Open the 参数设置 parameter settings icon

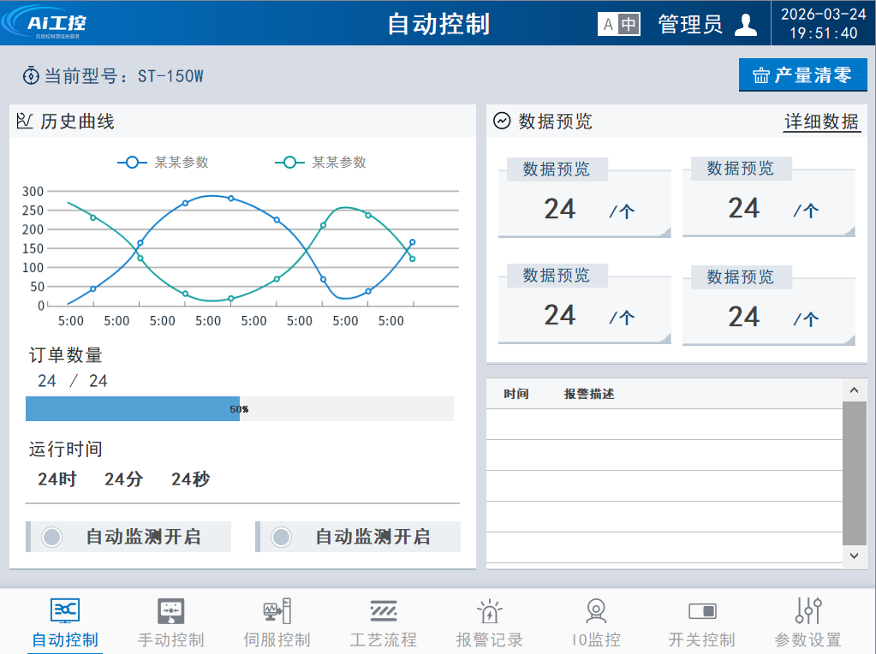[808, 611]
